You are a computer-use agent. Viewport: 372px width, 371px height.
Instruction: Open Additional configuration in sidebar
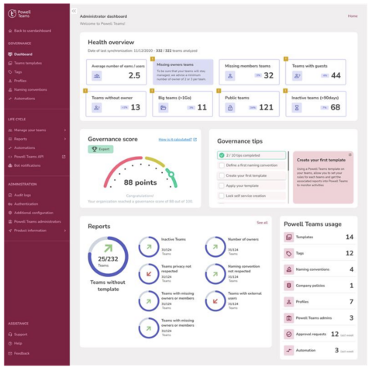pos(31,213)
